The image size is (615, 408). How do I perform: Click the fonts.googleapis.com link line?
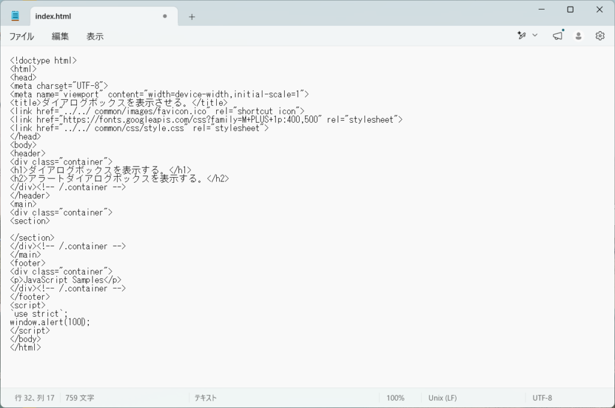[x=206, y=120]
